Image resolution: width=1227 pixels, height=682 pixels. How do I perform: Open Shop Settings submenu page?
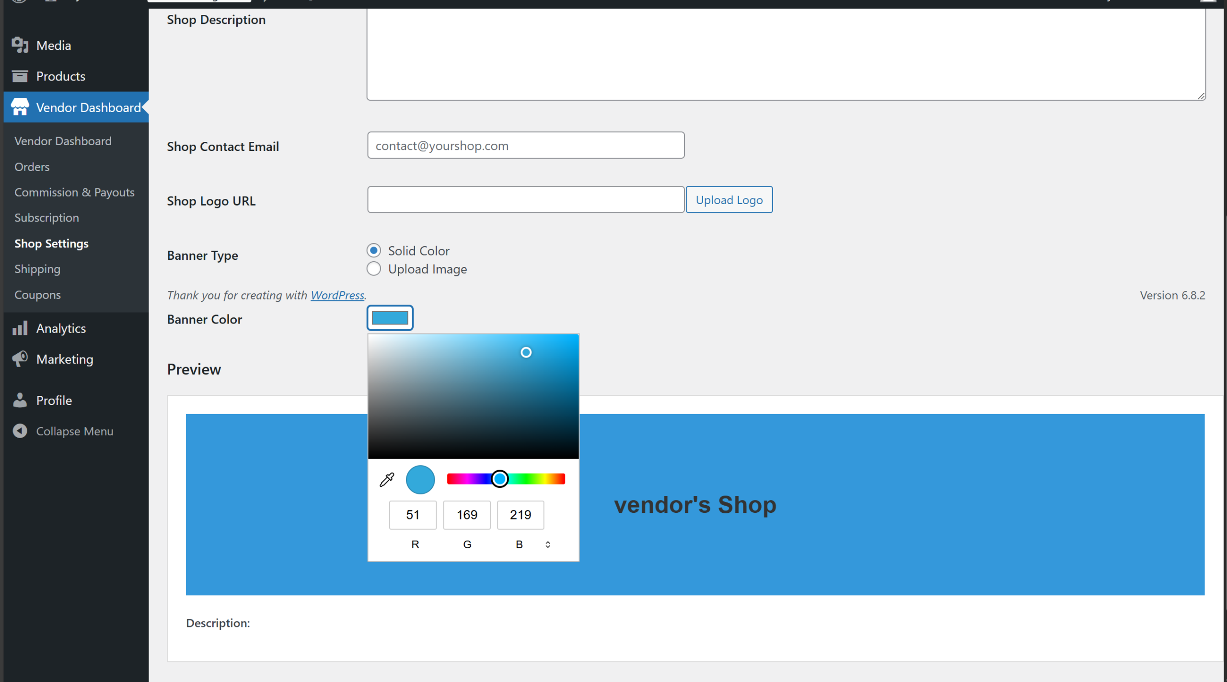51,243
